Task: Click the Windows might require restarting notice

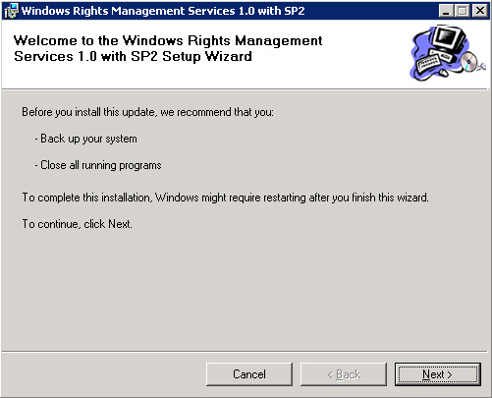Action: pyautogui.click(x=225, y=198)
